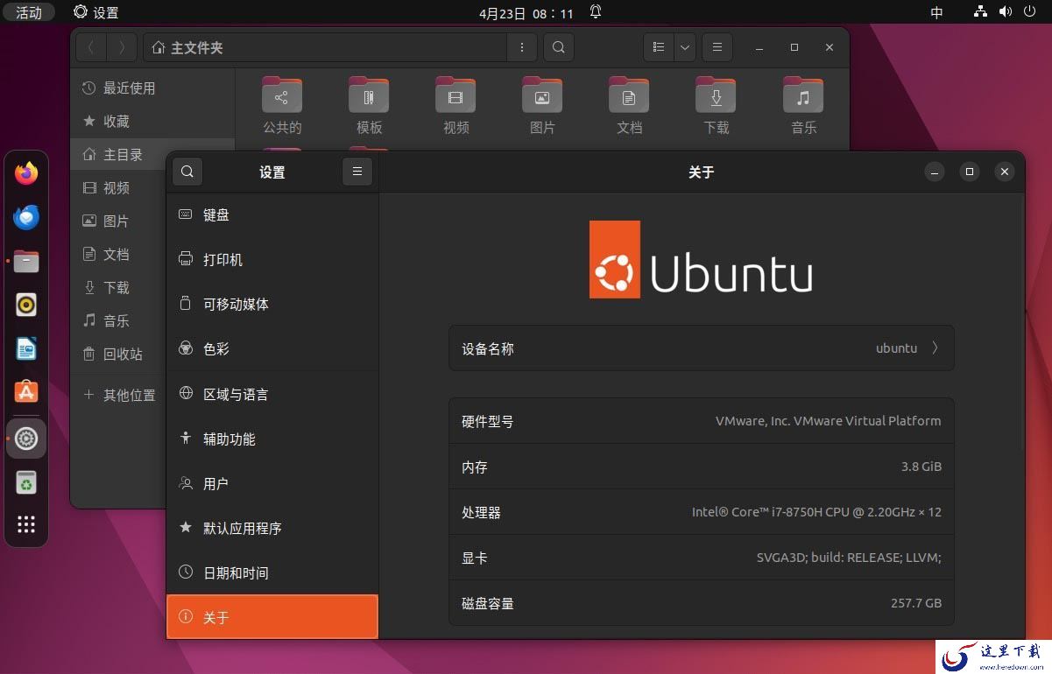
Task: Open 其他位置 in Files sidebar
Action: click(120, 395)
